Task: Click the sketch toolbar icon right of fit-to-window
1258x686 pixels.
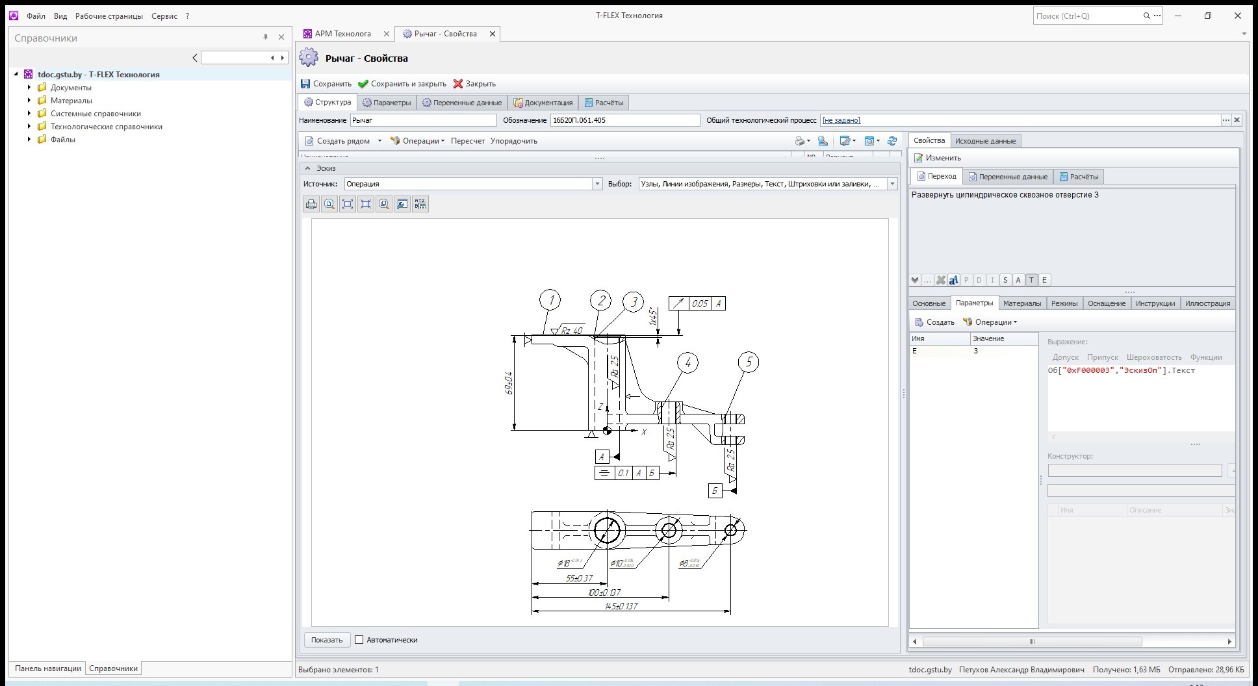Action: point(366,204)
